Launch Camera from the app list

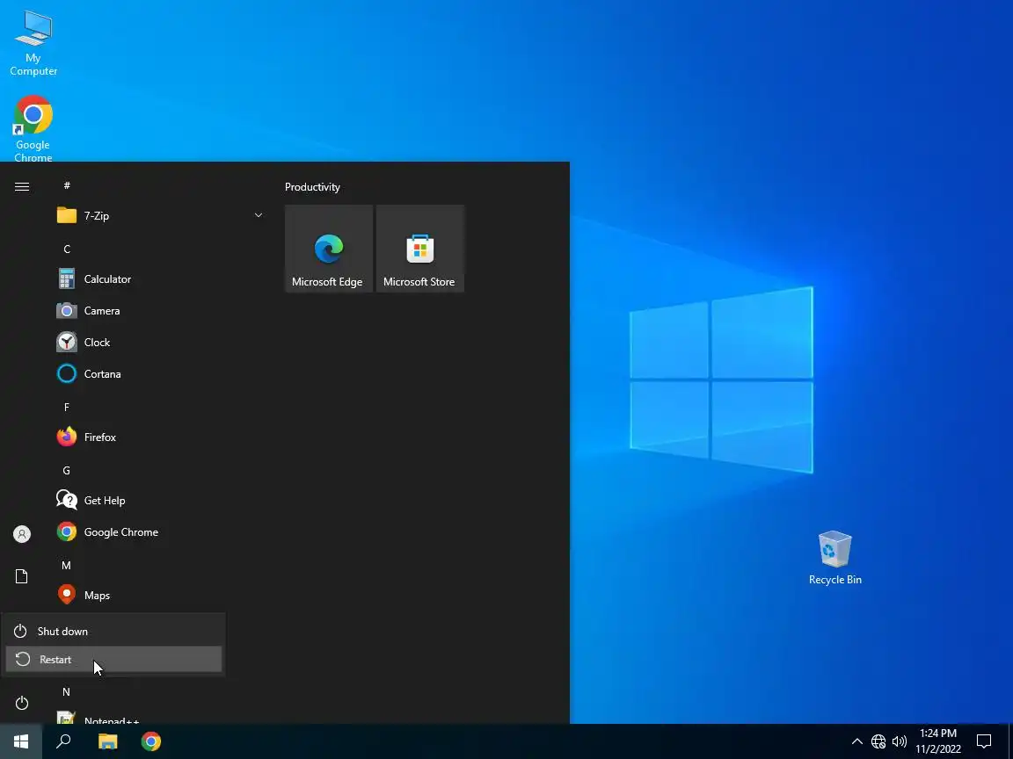coord(161,310)
